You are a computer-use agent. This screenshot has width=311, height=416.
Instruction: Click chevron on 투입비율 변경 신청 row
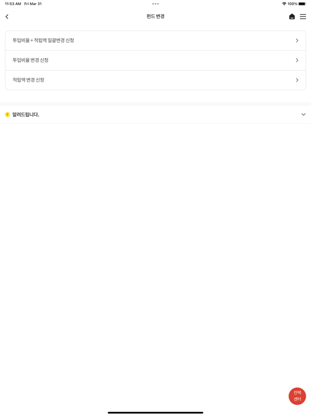[297, 61]
